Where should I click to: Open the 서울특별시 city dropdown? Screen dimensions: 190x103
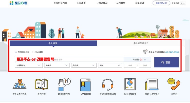pyautogui.click(x=29, y=65)
